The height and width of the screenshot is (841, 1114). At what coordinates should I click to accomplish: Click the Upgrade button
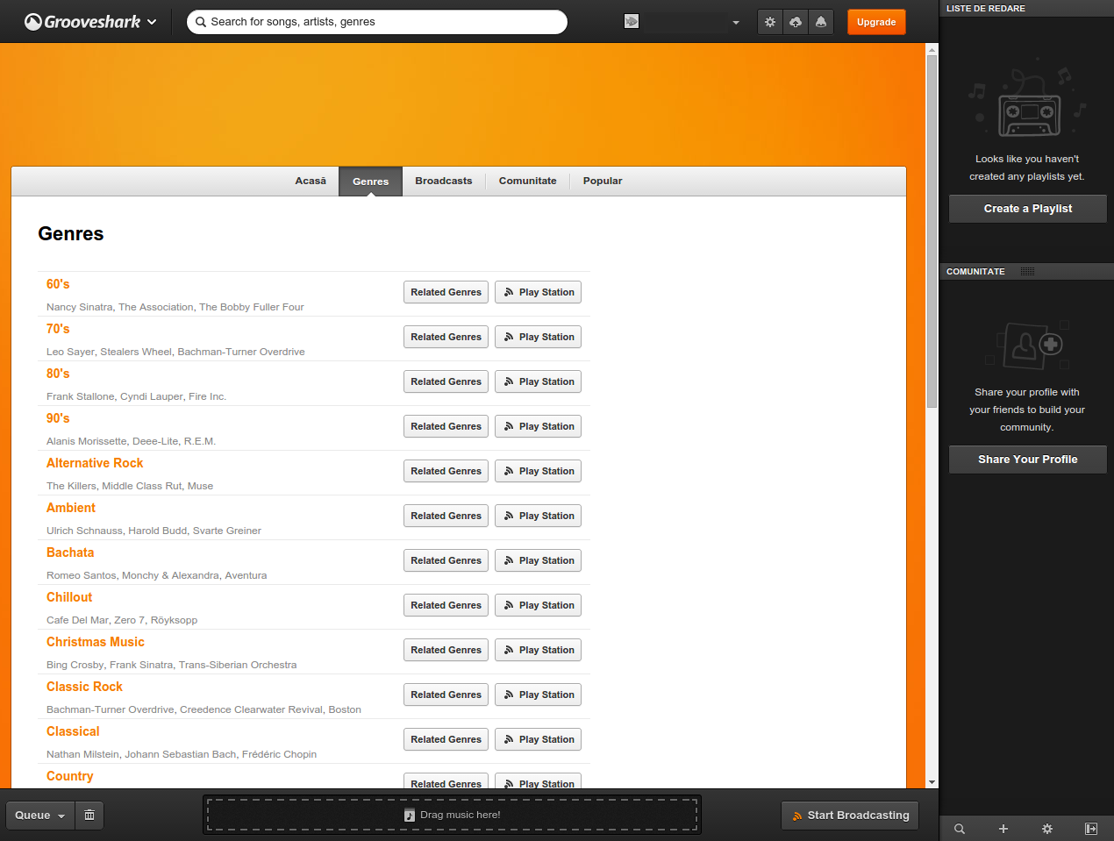click(x=876, y=22)
